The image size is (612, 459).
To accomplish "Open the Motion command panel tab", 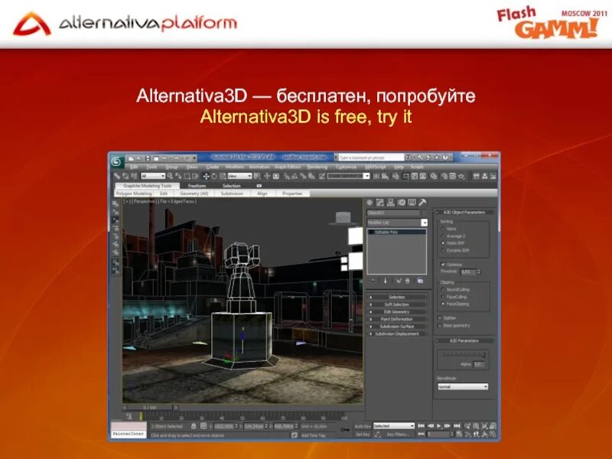I will click(x=401, y=203).
